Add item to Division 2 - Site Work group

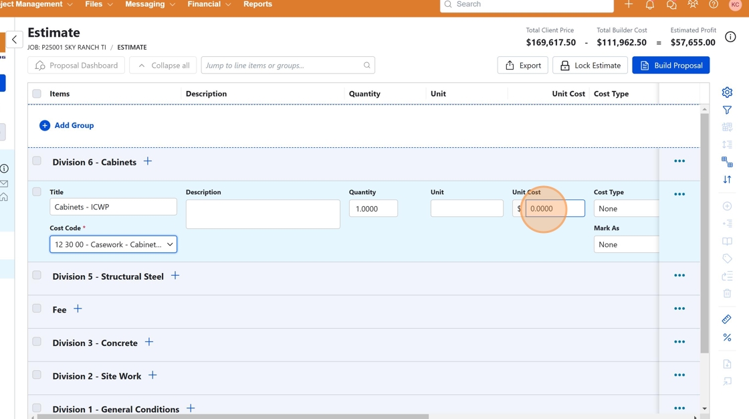pyautogui.click(x=152, y=375)
